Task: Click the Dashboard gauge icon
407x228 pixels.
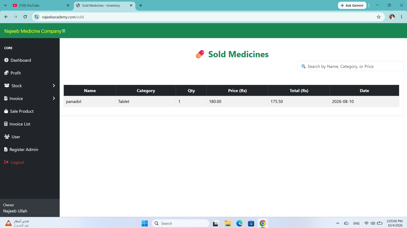Action: (x=6, y=60)
